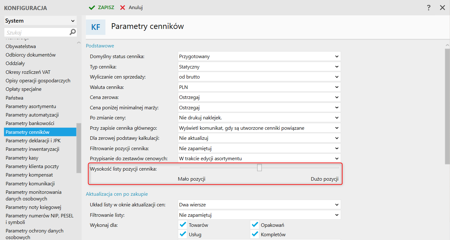Select Parametry kasy in sidebar
The height and width of the screenshot is (240, 450).
(22, 158)
